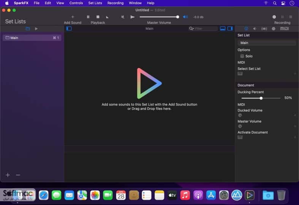This screenshot has height=205, width=299.
Task: Add MIDI mapping for Select Set List
Action: 295,74
